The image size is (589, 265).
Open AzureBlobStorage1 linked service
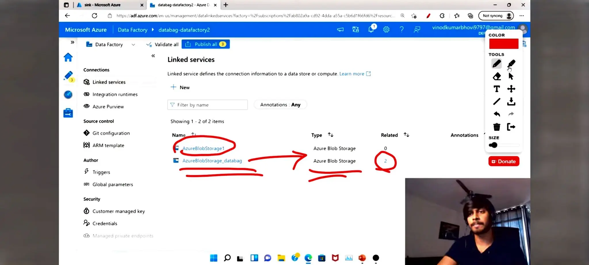pyautogui.click(x=203, y=149)
